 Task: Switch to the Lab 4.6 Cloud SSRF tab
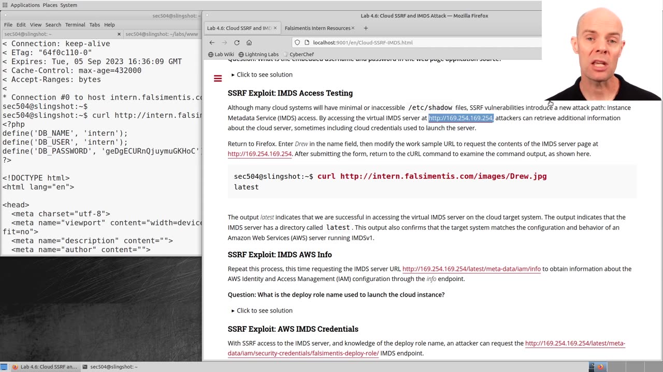click(x=239, y=28)
